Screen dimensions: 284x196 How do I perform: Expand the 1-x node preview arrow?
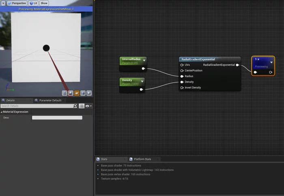(x=271, y=63)
